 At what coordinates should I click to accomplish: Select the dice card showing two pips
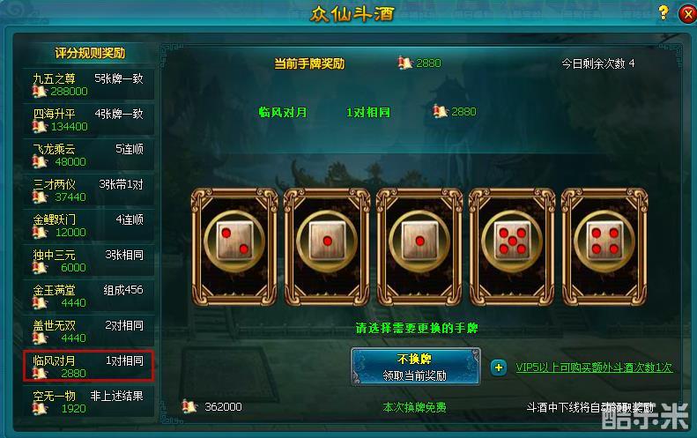click(x=234, y=247)
